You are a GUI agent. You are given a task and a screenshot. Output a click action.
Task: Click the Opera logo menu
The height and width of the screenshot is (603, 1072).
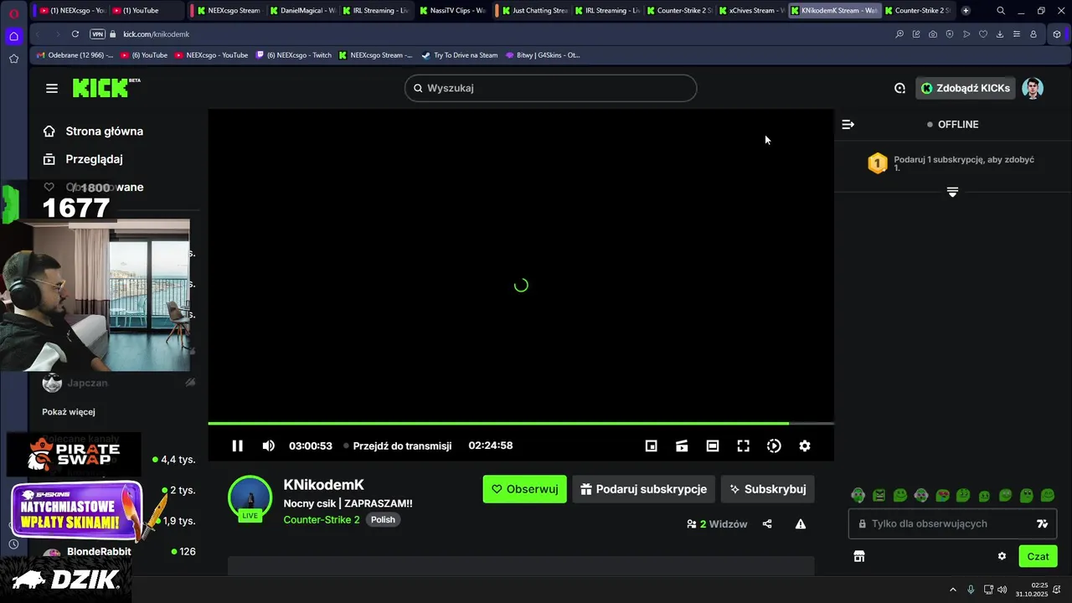tap(13, 13)
